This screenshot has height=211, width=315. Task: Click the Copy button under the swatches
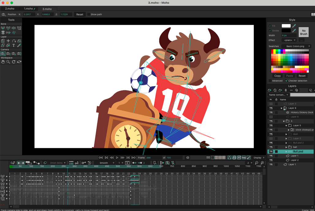(277, 76)
